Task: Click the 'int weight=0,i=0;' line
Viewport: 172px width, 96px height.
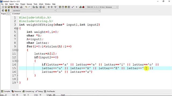Action: [42, 32]
